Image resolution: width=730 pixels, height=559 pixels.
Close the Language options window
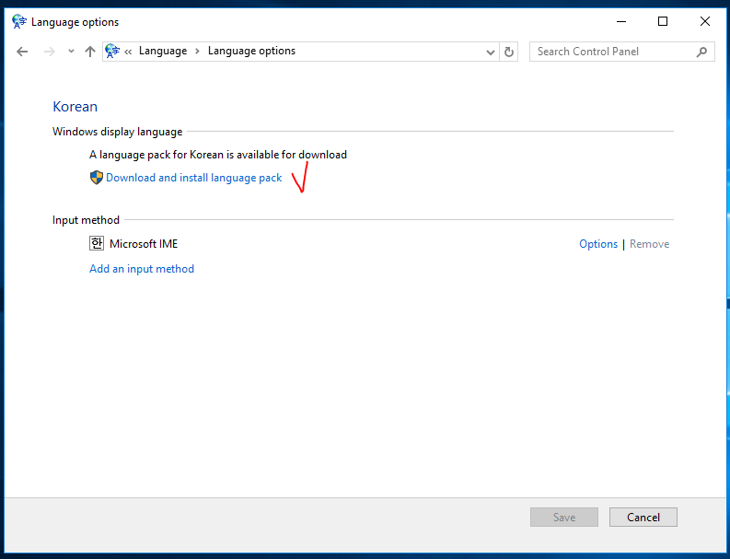(705, 21)
